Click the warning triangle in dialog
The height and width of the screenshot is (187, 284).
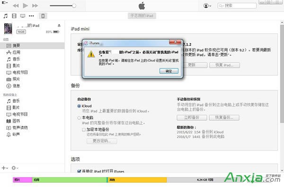tap(91, 54)
